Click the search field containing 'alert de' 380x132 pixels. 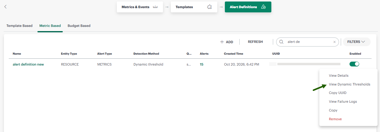click(308, 42)
